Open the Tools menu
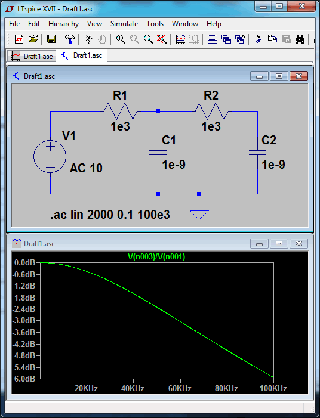 coord(155,24)
